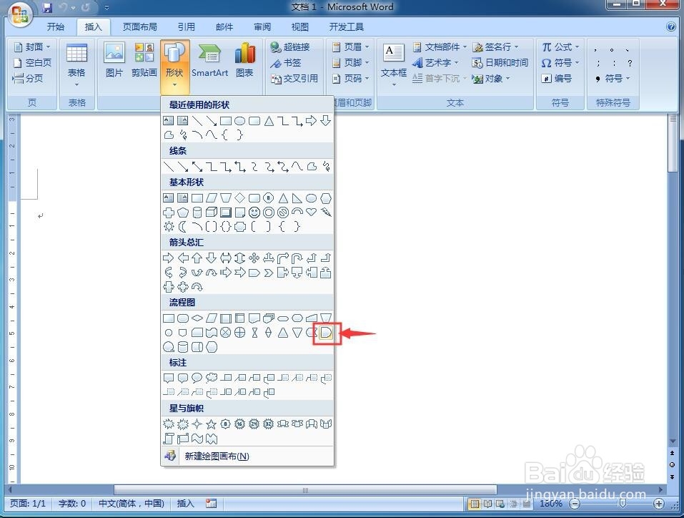Switch to the 开始 tab
The image size is (684, 518).
tap(56, 27)
